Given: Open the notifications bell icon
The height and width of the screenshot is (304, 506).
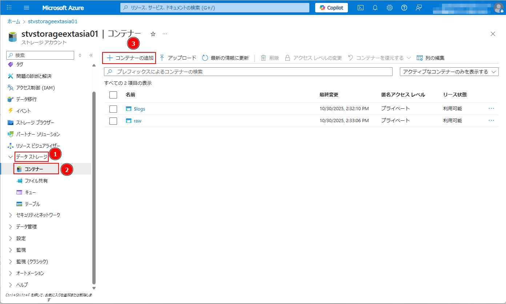Looking at the screenshot, I should point(375,8).
